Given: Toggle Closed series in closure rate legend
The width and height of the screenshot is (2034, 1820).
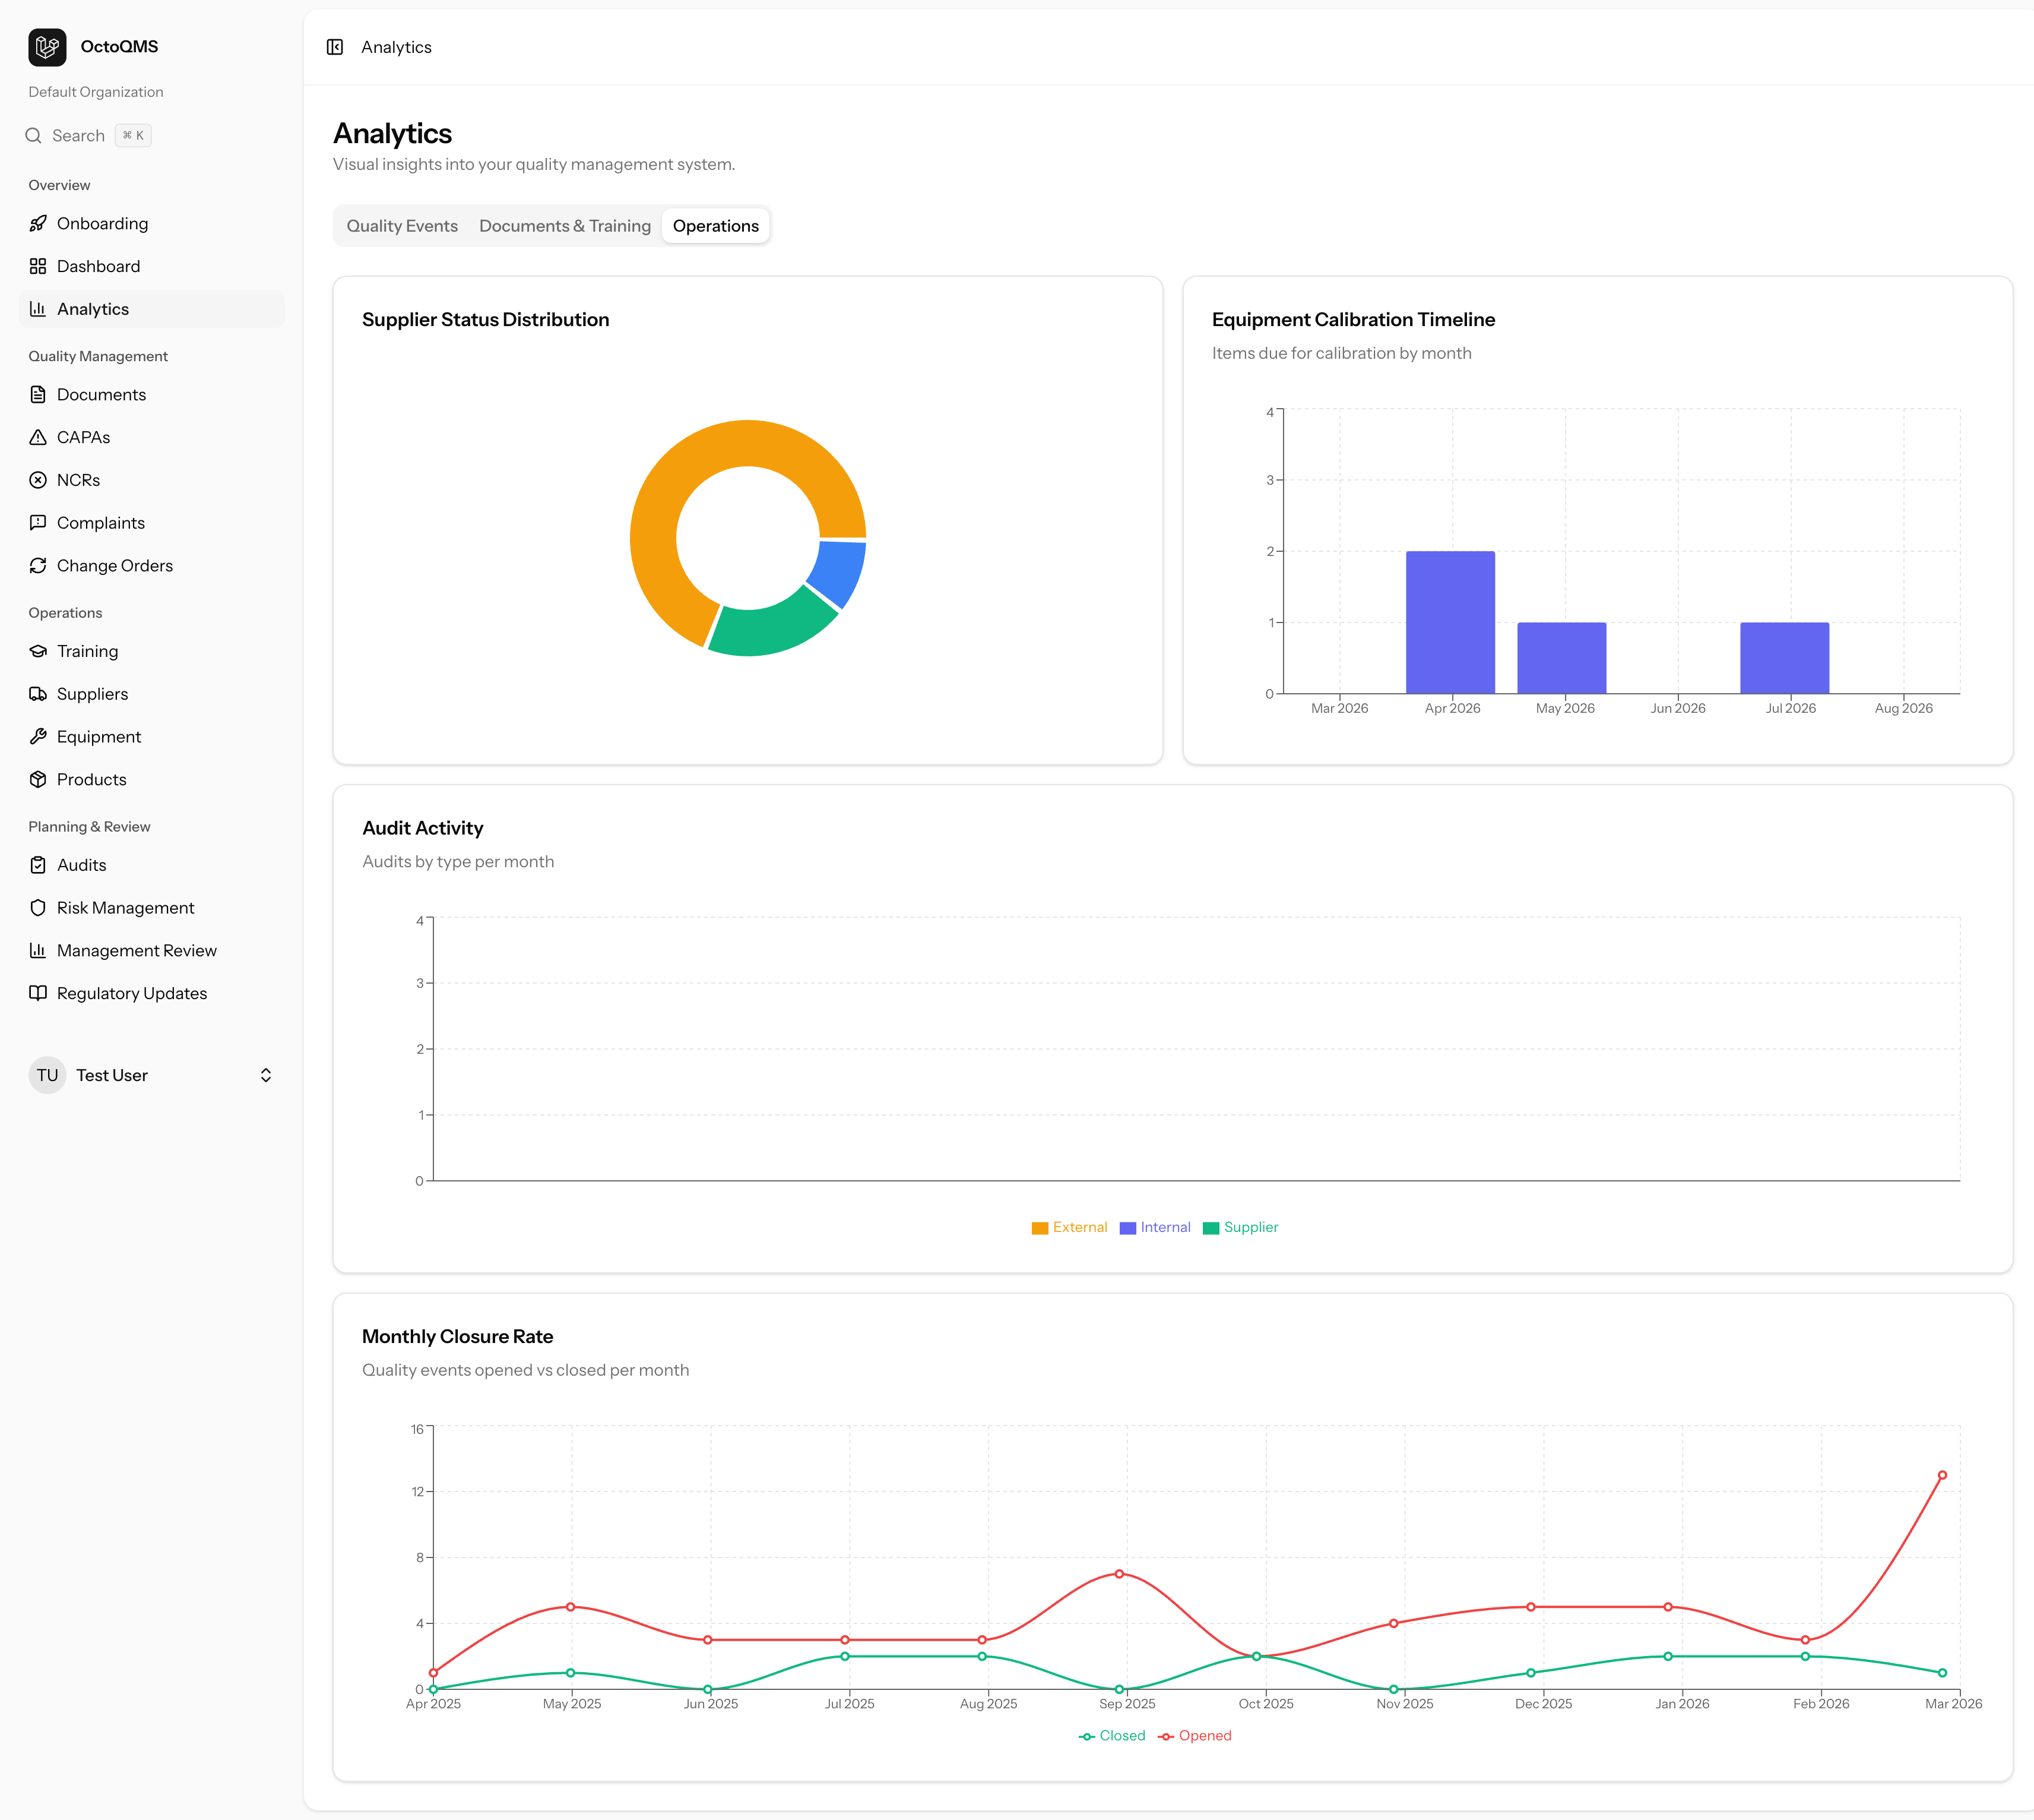Looking at the screenshot, I should point(1111,1736).
